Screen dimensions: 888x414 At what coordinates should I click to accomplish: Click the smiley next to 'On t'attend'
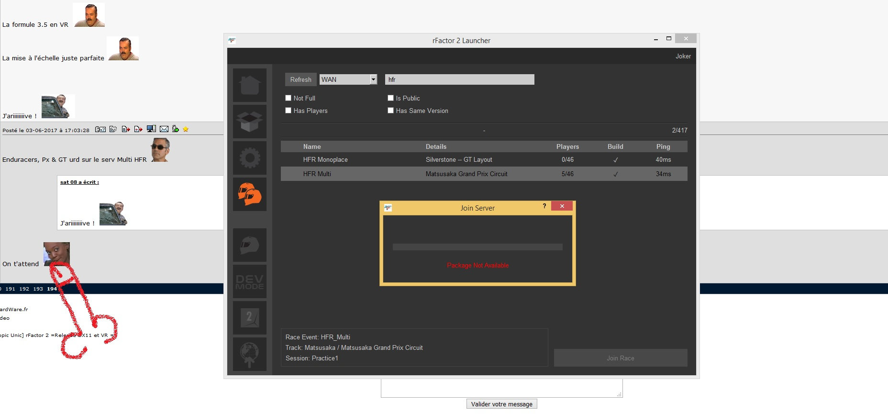pyautogui.click(x=56, y=254)
